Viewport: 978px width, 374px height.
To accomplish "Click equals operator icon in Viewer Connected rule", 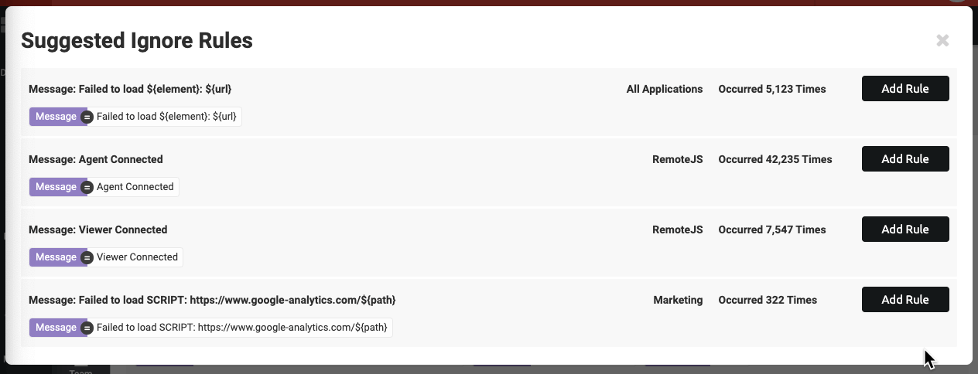I will pyautogui.click(x=87, y=257).
